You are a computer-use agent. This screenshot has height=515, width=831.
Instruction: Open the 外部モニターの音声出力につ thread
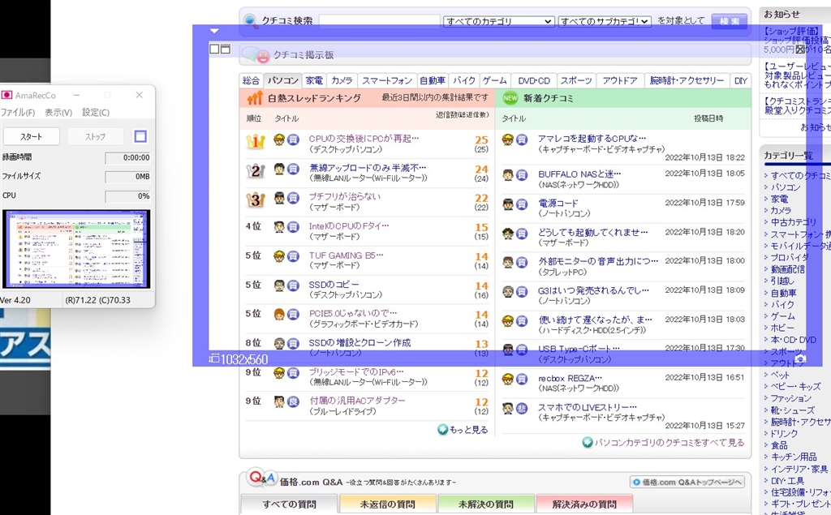pyautogui.click(x=598, y=261)
